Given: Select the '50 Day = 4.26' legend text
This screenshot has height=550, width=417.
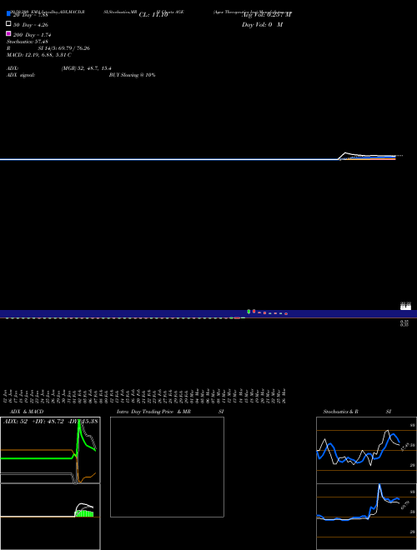Looking at the screenshot, I should coord(31,25).
